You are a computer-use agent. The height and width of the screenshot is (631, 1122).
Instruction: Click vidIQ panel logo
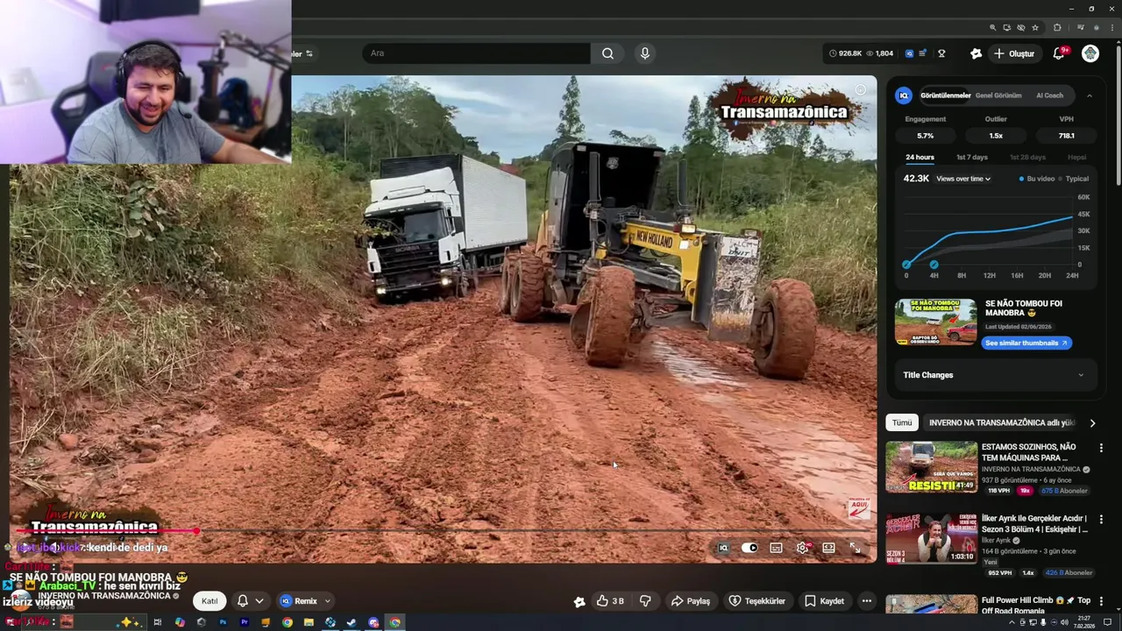click(904, 96)
